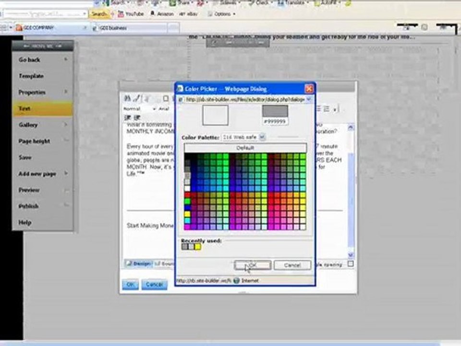Expand the Properties submenu arrow

tap(66, 92)
